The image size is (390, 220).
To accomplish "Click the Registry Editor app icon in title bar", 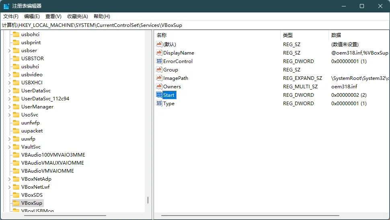I will [6, 6].
